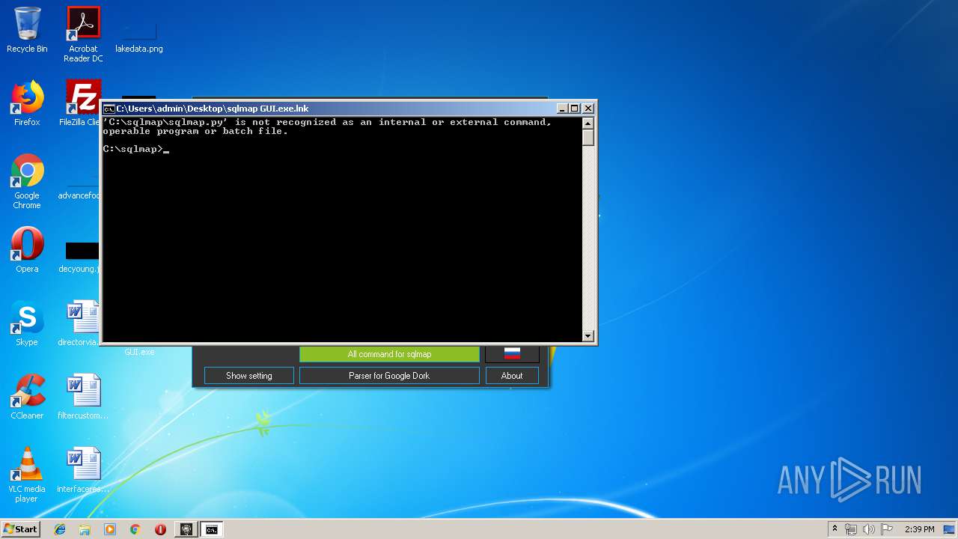Minimize the command prompt window
Screen dimensions: 958x539
[x=563, y=109]
